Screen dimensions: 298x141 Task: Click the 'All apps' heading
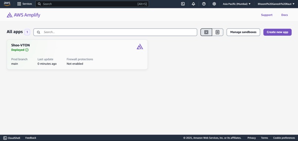coord(15,32)
